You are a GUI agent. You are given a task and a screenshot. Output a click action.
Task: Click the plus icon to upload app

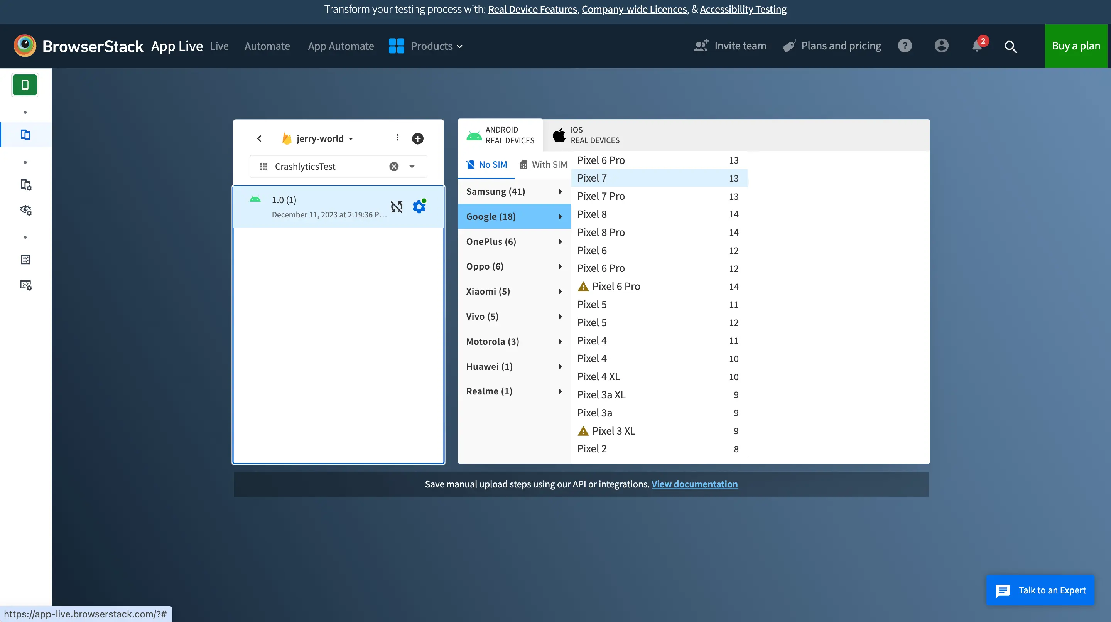pyautogui.click(x=417, y=138)
